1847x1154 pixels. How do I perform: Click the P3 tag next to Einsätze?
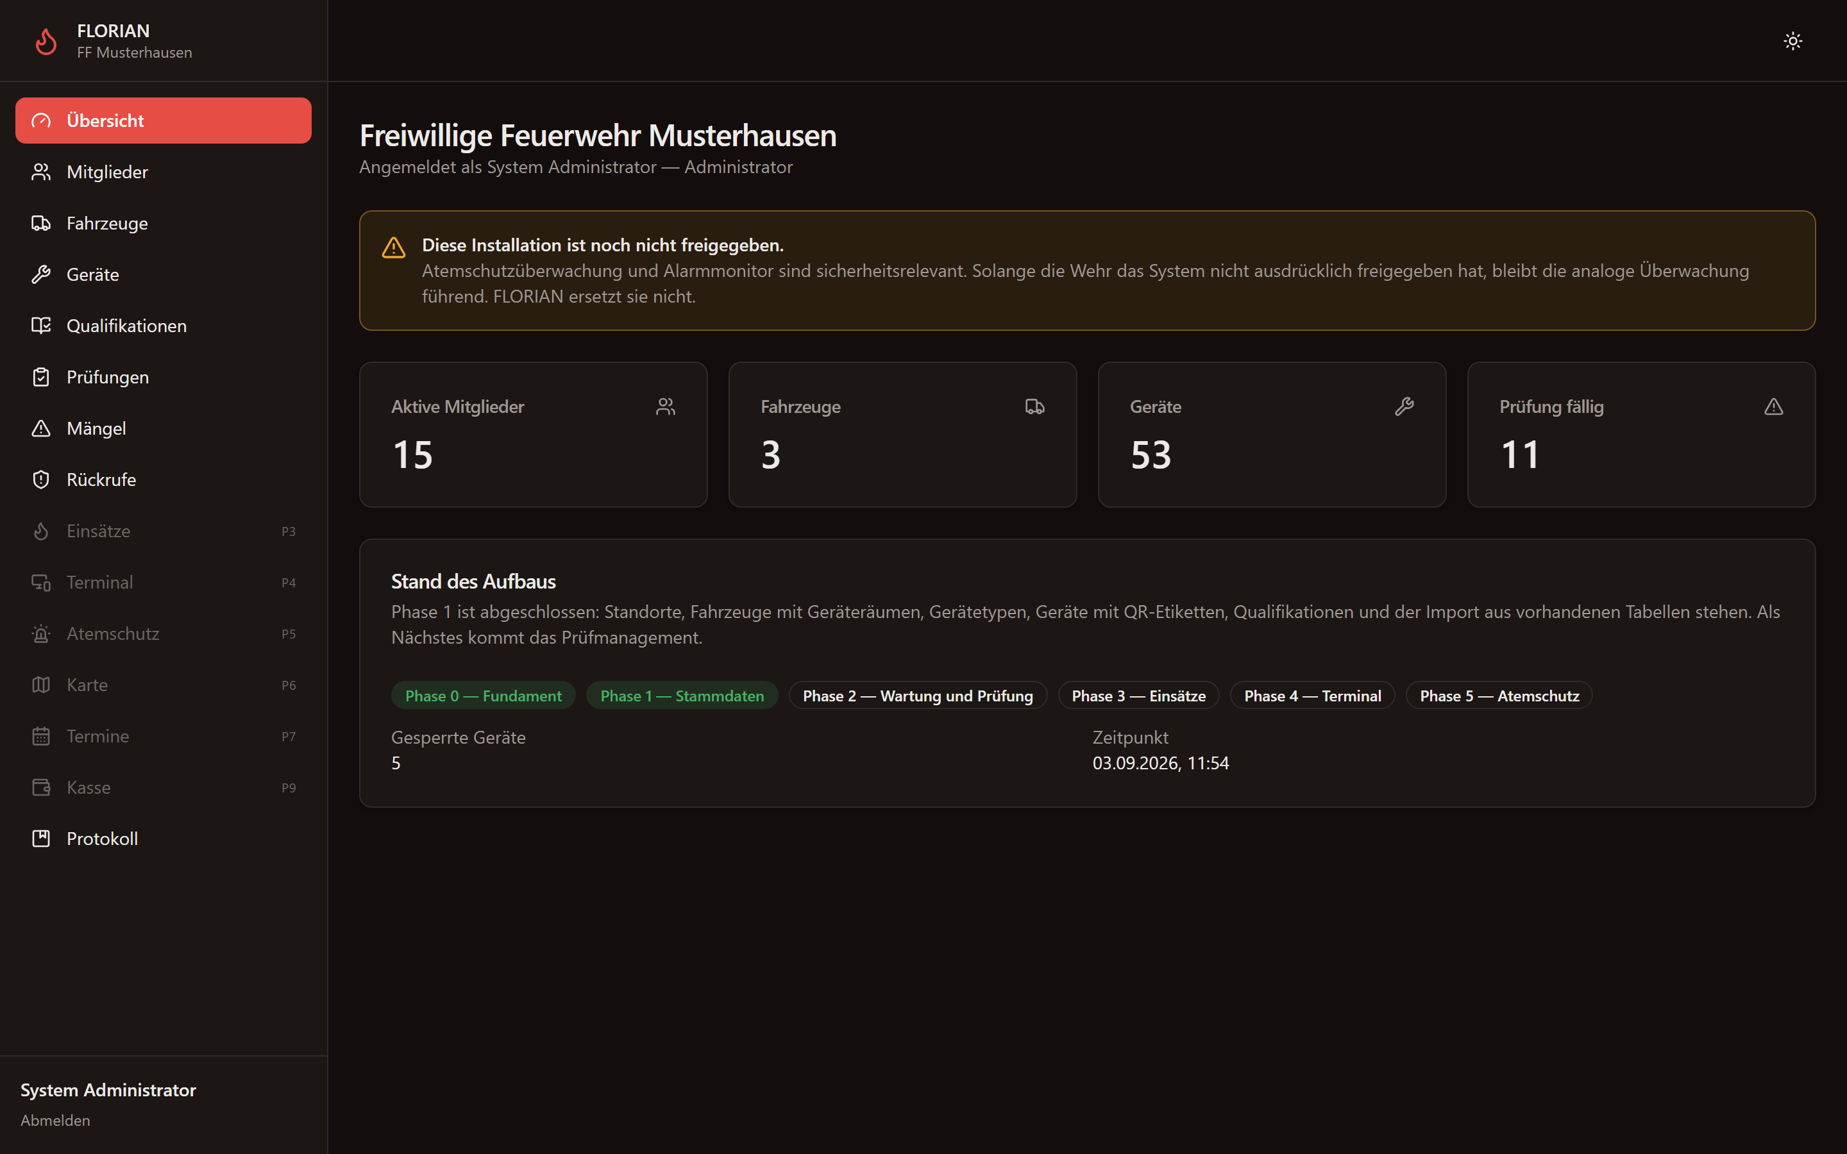289,531
